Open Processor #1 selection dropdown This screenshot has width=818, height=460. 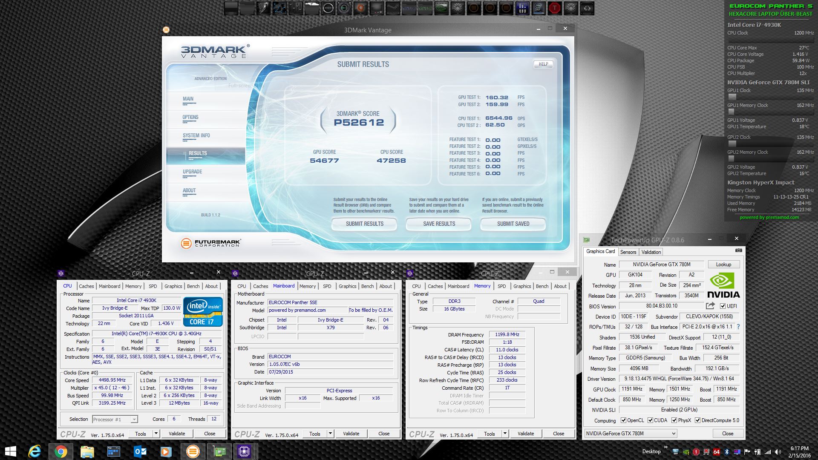point(115,419)
